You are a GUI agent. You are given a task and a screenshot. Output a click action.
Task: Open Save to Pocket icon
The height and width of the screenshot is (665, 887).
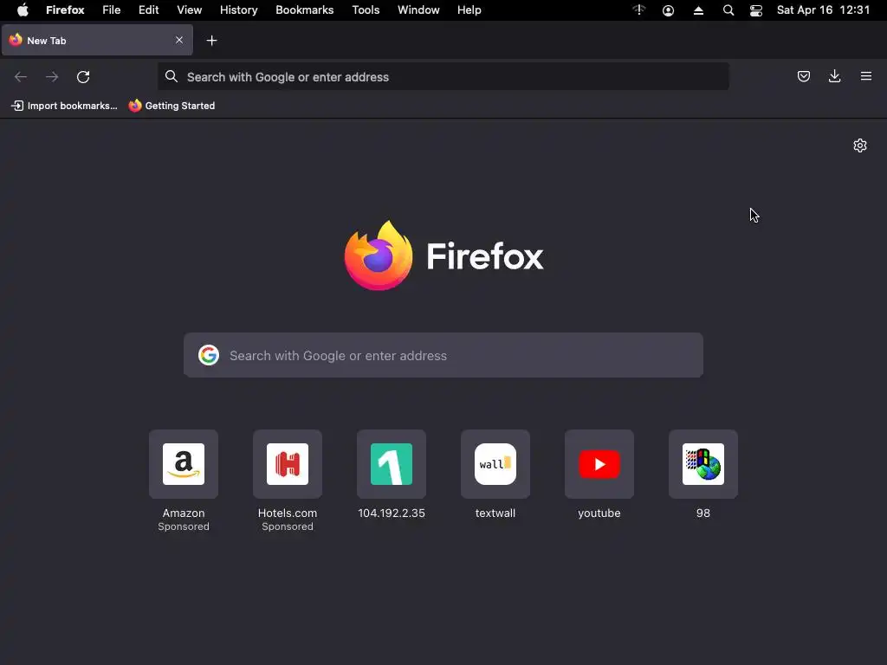tap(803, 76)
